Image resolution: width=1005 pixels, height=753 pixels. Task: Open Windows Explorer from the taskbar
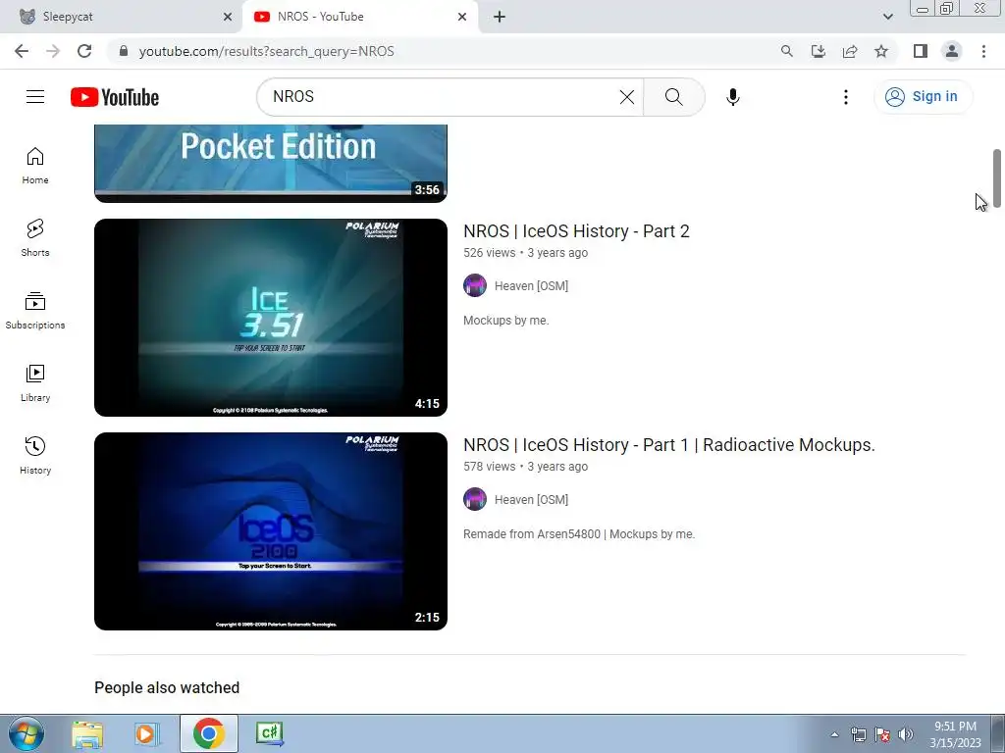pos(87,733)
